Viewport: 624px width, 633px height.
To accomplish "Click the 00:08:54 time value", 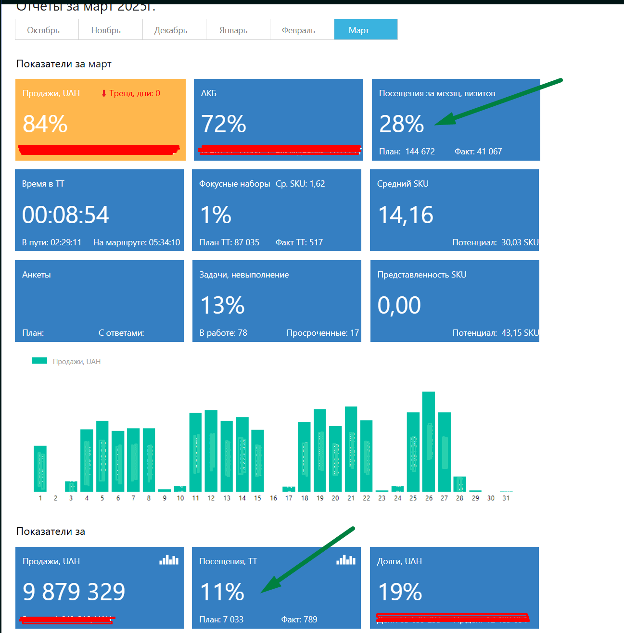I will point(66,215).
